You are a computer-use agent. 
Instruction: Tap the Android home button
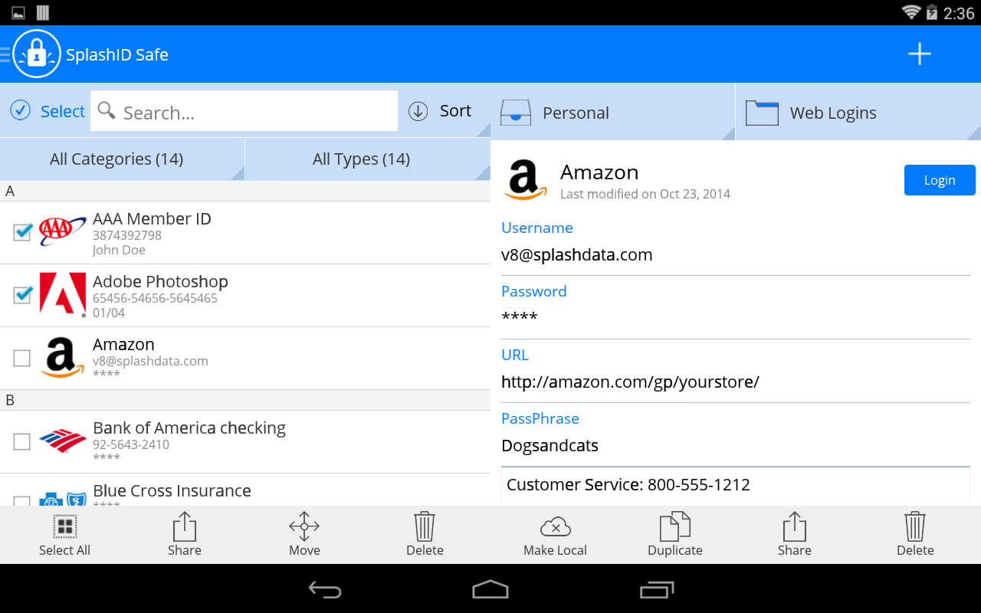(x=490, y=589)
